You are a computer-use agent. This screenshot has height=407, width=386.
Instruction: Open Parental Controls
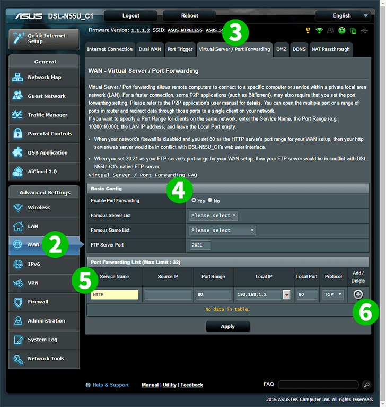(44, 134)
